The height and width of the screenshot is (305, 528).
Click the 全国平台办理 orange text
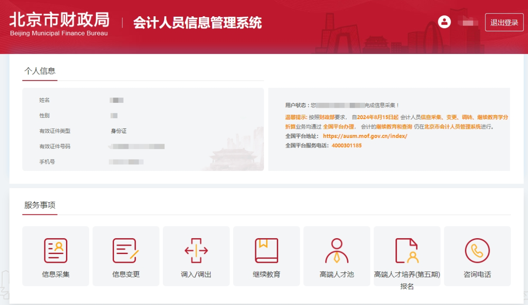click(339, 127)
